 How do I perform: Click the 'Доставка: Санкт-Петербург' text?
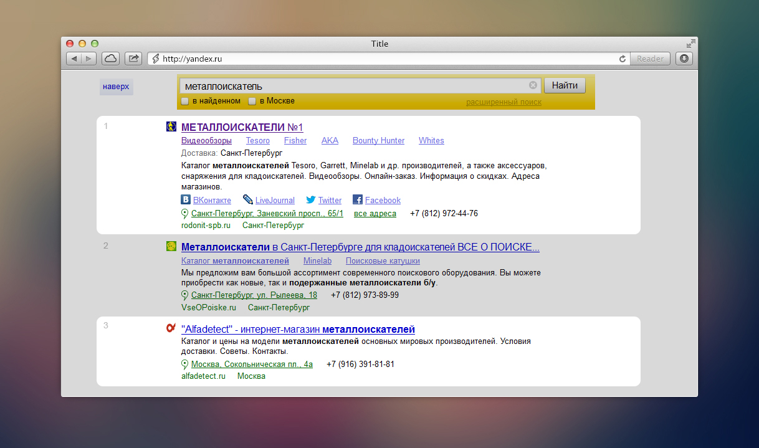click(x=232, y=153)
